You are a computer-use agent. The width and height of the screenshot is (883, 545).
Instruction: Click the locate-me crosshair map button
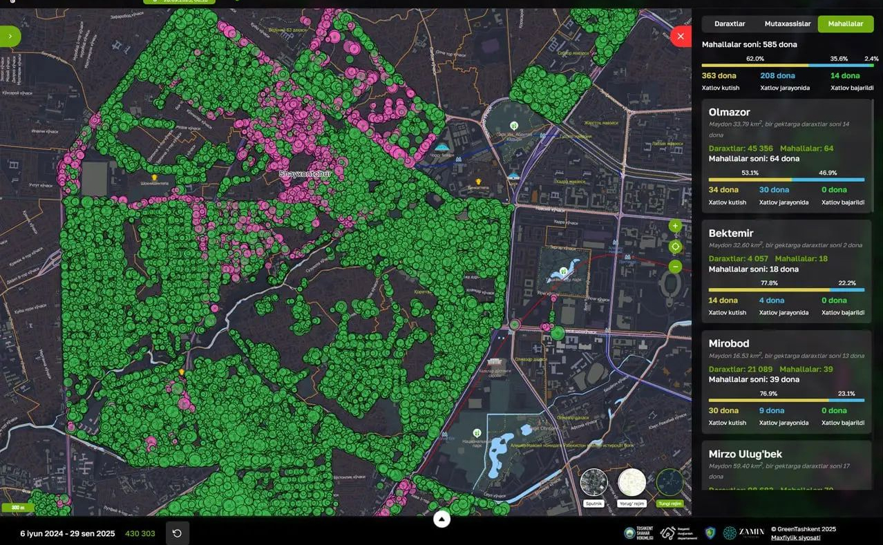(675, 247)
